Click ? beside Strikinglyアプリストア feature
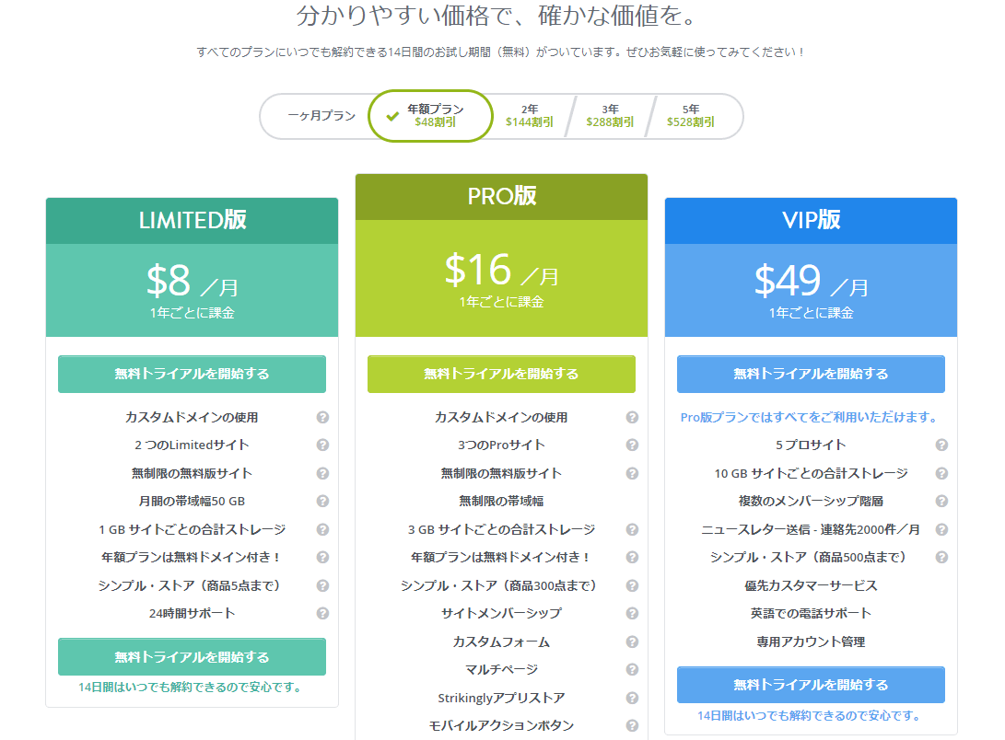This screenshot has width=1005, height=740. 632,699
